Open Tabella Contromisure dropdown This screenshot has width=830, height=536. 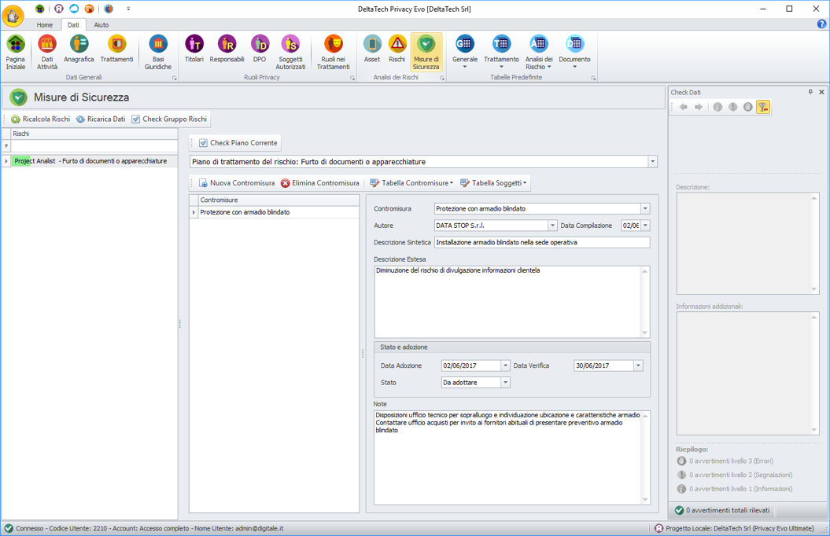[411, 183]
